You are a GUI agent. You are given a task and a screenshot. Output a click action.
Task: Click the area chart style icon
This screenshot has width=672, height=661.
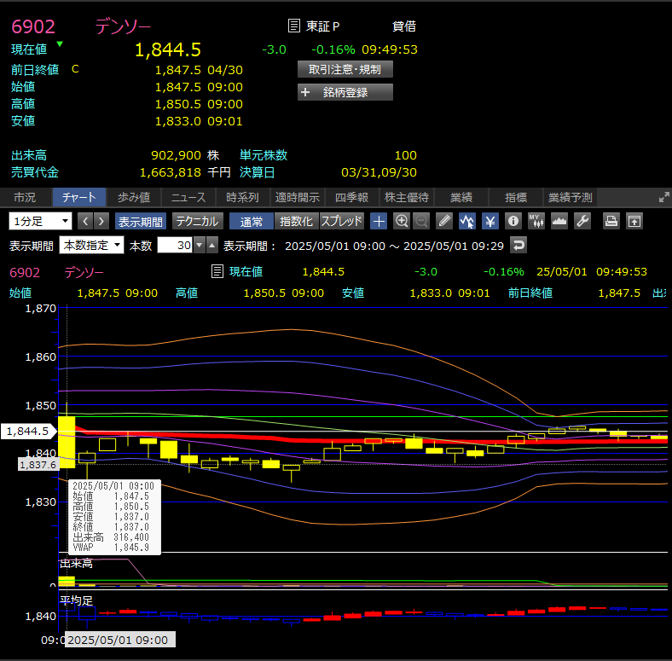click(x=559, y=221)
